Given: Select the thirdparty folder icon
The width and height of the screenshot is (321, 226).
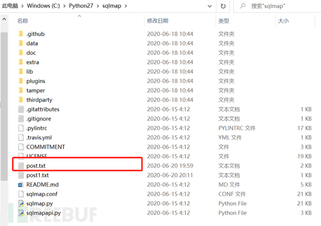Looking at the screenshot, I should [21, 100].
